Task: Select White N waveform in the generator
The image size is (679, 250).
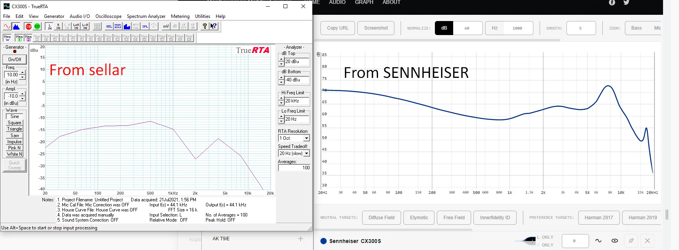Action: pyautogui.click(x=15, y=154)
